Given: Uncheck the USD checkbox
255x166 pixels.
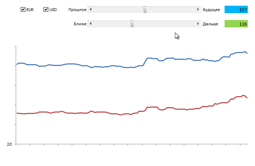Looking at the screenshot, I should click(x=46, y=10).
